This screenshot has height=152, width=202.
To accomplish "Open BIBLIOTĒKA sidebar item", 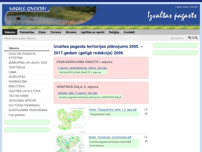I will [x=27, y=86].
